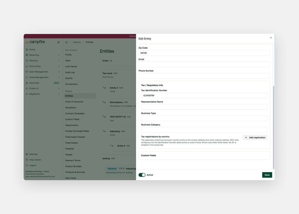The image size is (299, 214).
Task: Click the Campfire logo
Action: tap(35, 42)
